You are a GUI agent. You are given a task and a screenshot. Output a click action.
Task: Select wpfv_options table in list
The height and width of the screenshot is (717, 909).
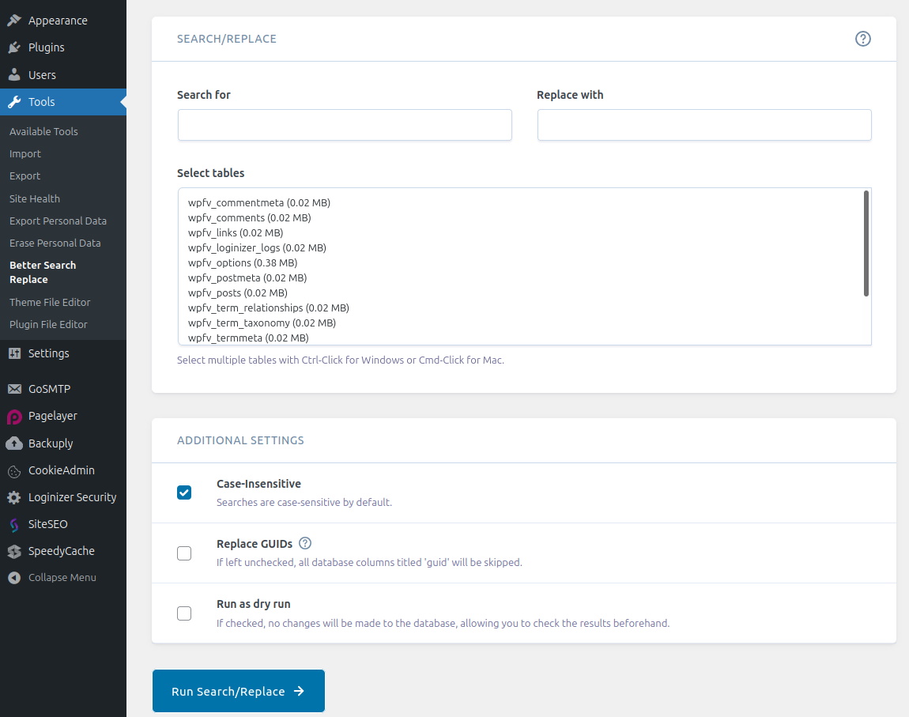pos(243,262)
